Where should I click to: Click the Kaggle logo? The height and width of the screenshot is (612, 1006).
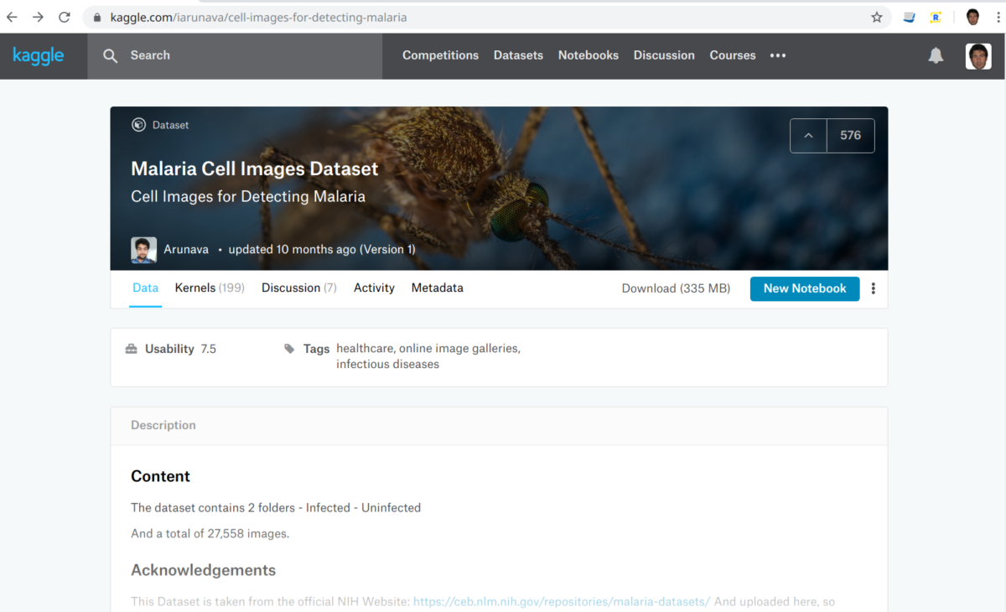[x=38, y=55]
